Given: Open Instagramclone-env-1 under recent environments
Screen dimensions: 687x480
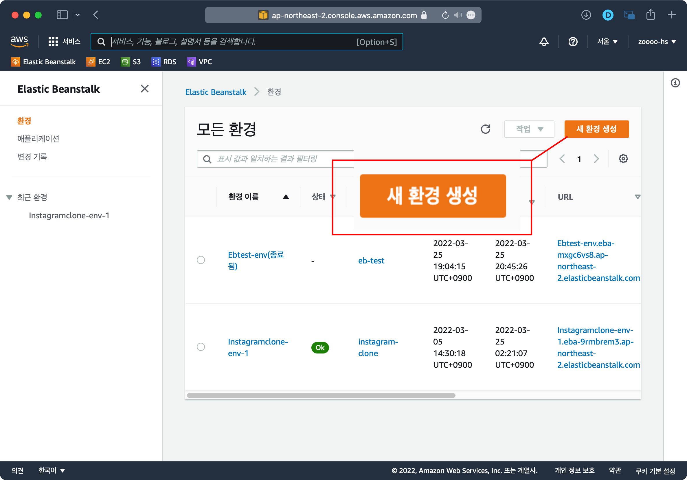Looking at the screenshot, I should pos(69,215).
